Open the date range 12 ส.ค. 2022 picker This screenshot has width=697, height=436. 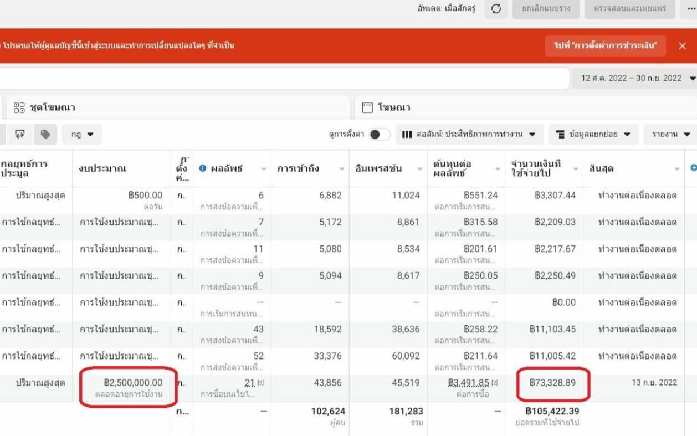(635, 78)
